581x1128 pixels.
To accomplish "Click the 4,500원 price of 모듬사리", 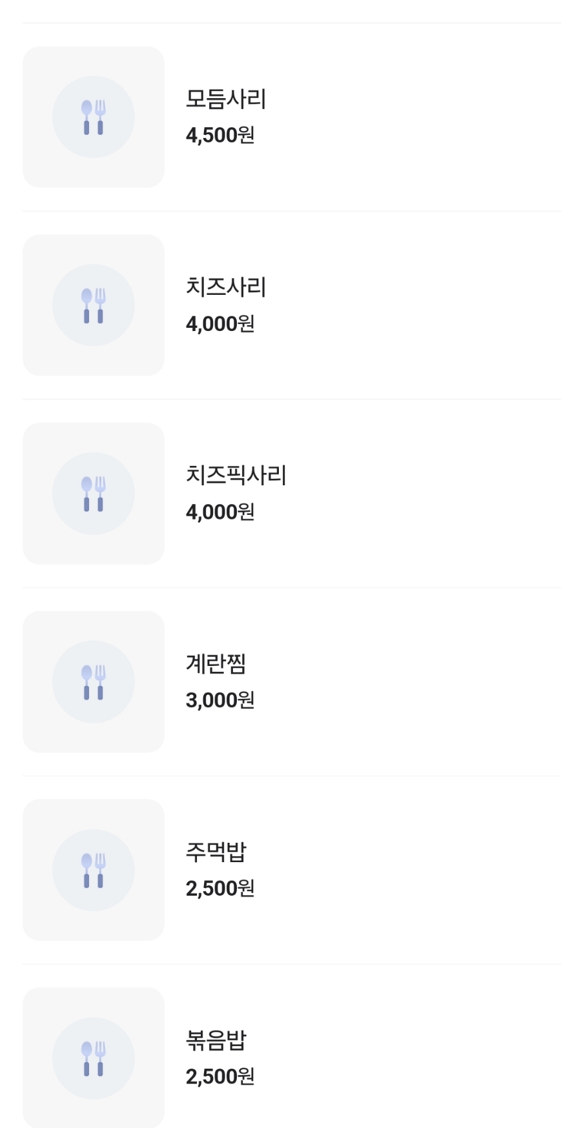I will click(220, 136).
